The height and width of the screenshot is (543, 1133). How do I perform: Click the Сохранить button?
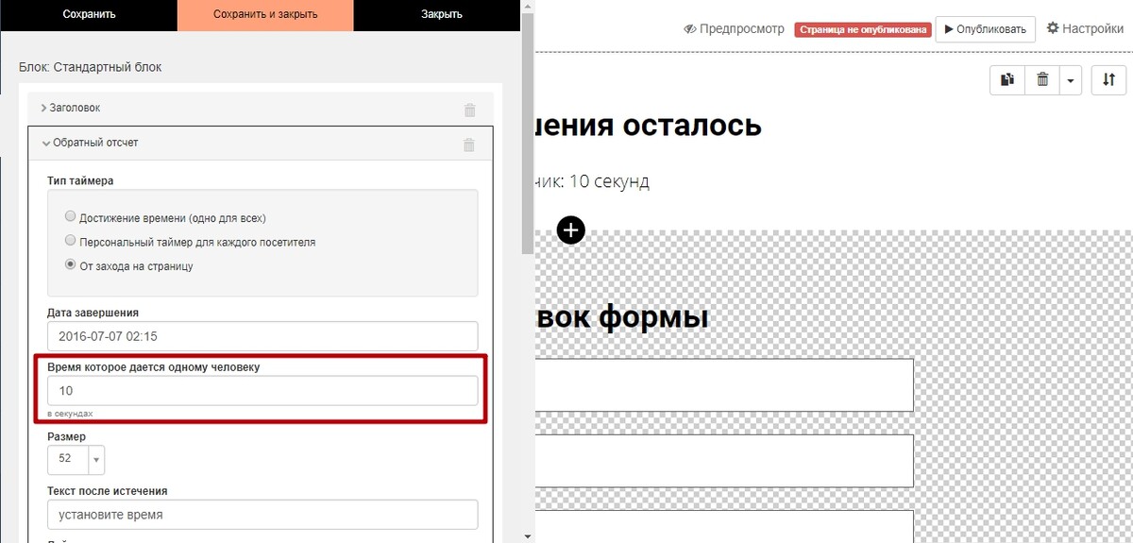coord(89,15)
